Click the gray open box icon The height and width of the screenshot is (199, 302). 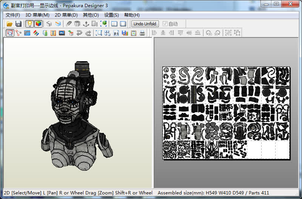point(49,24)
